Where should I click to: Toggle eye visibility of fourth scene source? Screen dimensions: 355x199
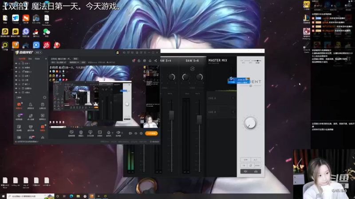click(x=16, y=76)
